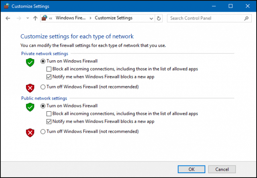The width and height of the screenshot is (257, 178).
Task: Click the search magnifier icon
Action: coord(246,18)
